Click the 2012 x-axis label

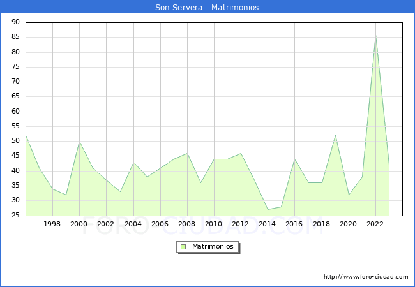241,224
